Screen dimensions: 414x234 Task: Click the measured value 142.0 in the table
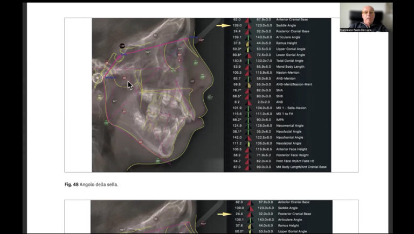(237, 137)
